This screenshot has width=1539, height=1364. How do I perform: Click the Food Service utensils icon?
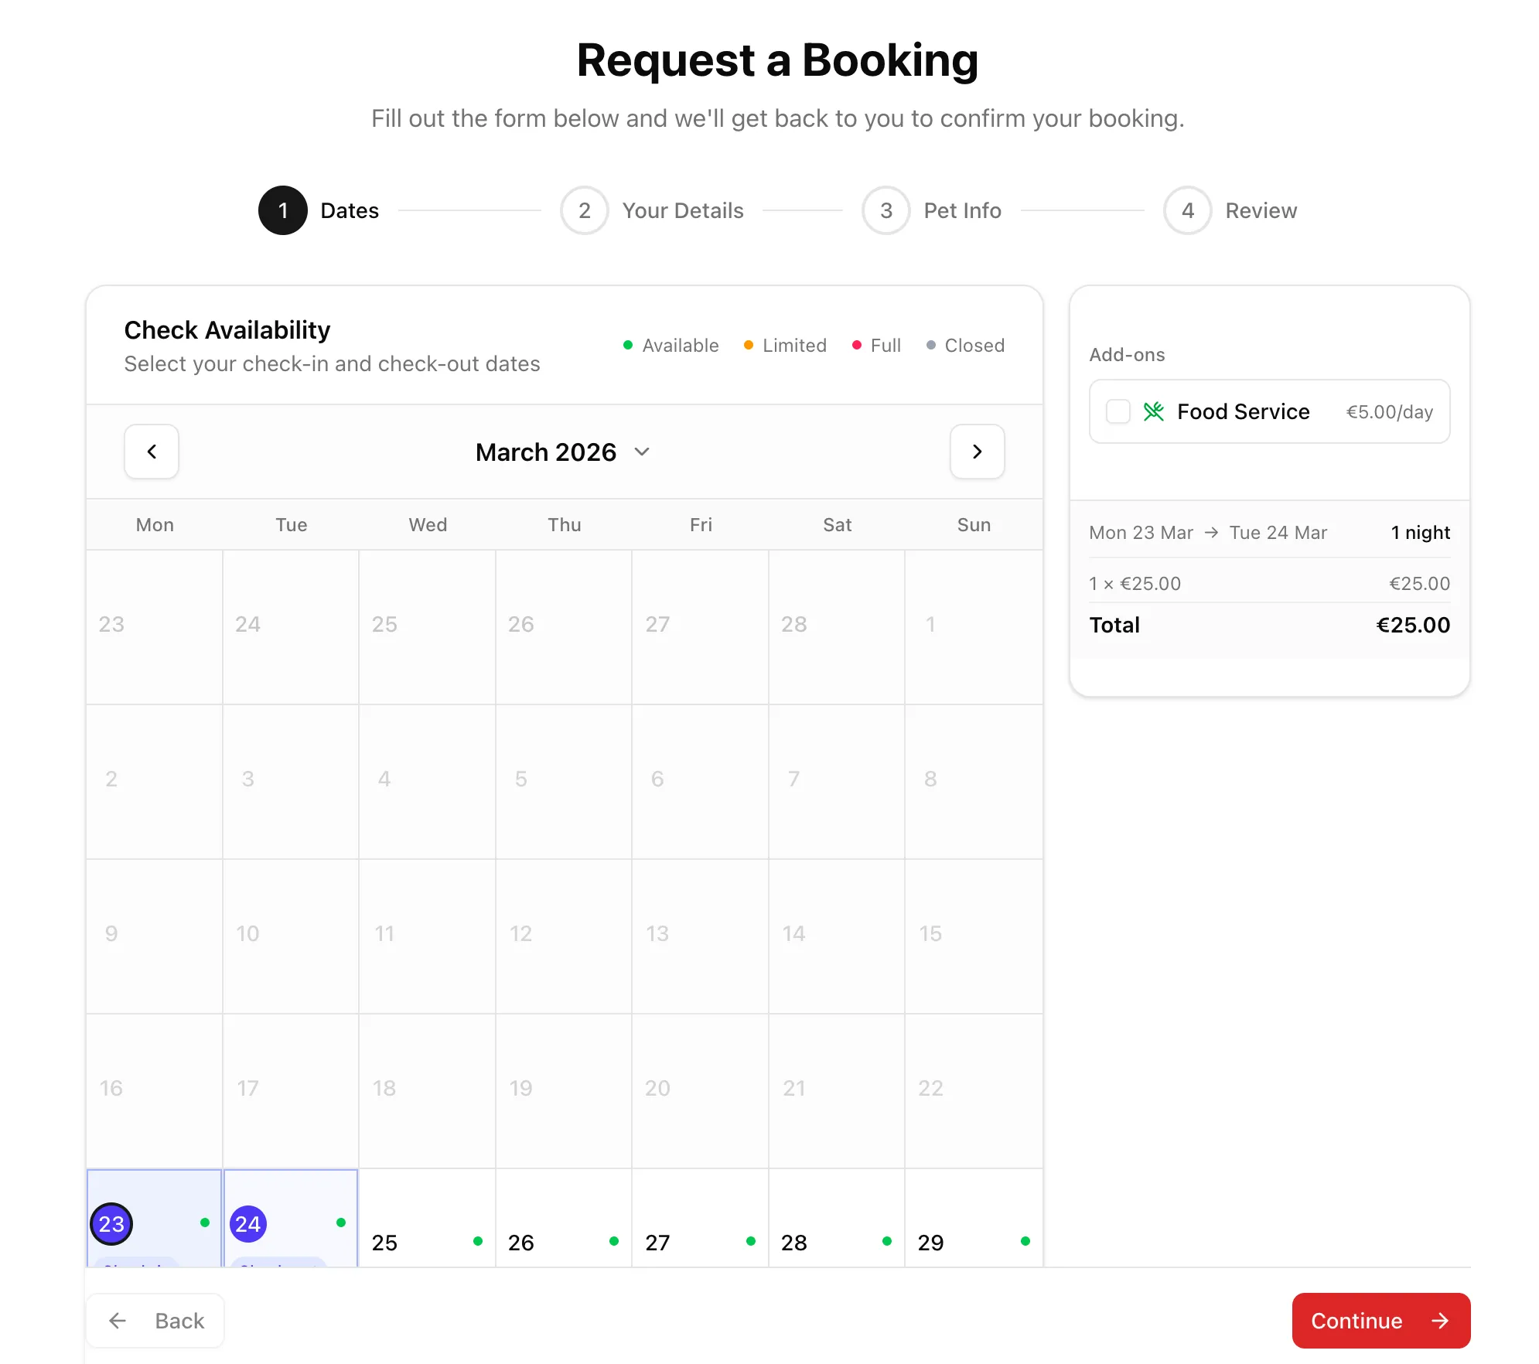[1154, 411]
